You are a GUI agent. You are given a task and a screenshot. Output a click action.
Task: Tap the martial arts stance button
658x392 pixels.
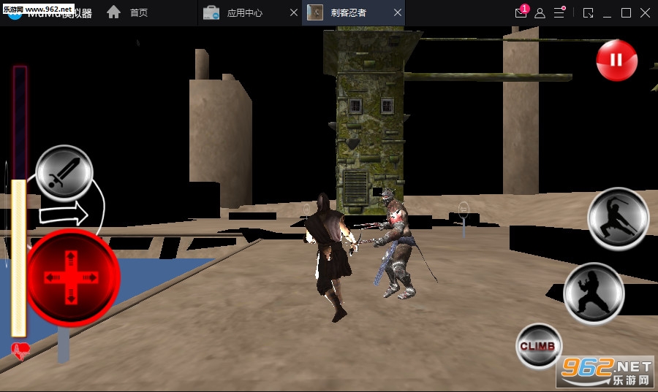pos(594,293)
